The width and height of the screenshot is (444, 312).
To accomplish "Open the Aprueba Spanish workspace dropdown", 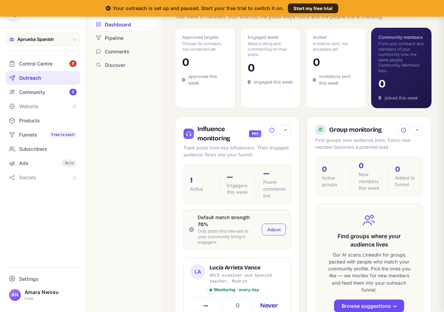I will click(43, 40).
